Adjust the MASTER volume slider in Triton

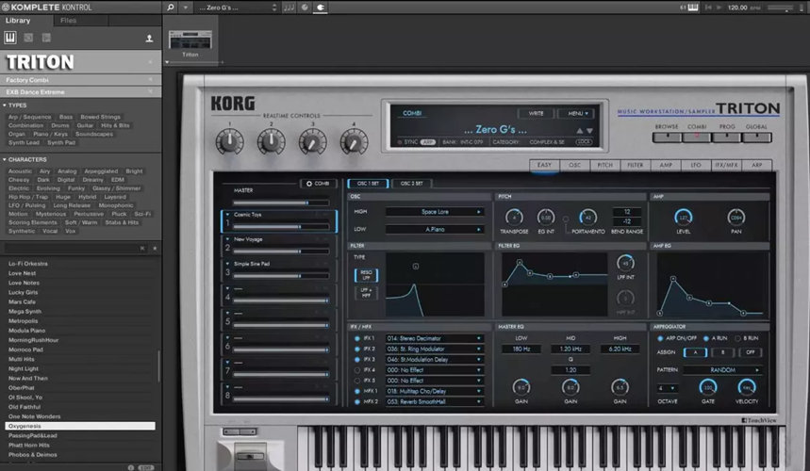tap(280, 203)
